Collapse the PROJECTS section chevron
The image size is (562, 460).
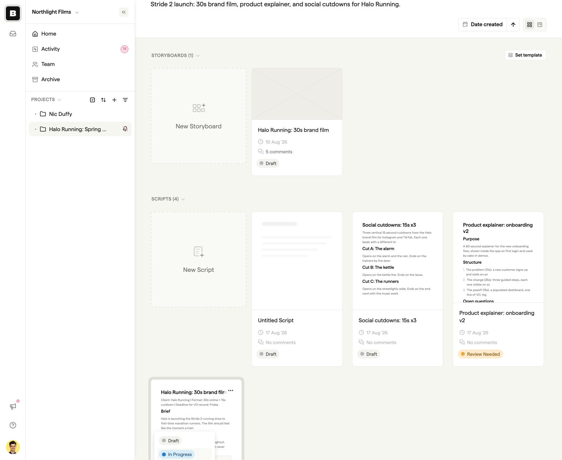(59, 100)
